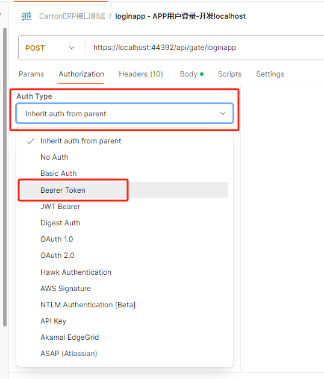
Task: Open the Headers (10) tab
Action: (x=141, y=74)
